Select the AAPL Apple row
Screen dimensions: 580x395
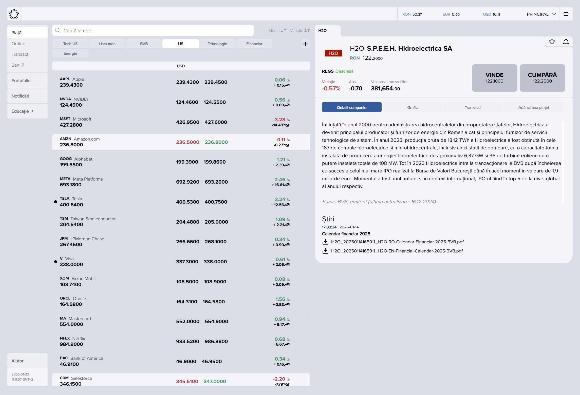pos(181,82)
